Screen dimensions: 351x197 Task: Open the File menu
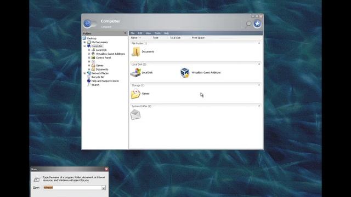click(133, 33)
